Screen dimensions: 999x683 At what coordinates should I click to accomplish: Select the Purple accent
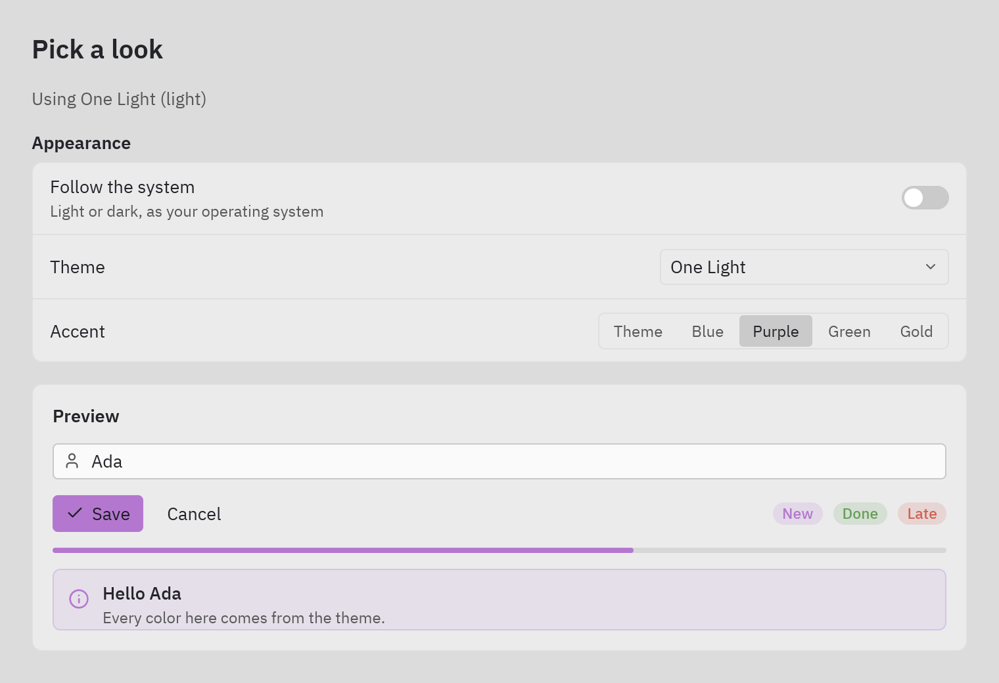pyautogui.click(x=776, y=331)
